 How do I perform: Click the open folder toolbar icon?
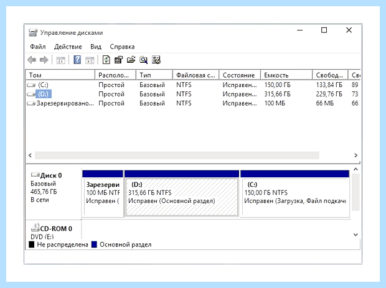(x=131, y=60)
